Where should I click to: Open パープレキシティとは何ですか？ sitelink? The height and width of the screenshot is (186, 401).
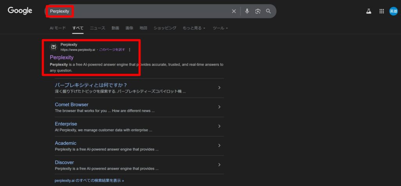91,85
